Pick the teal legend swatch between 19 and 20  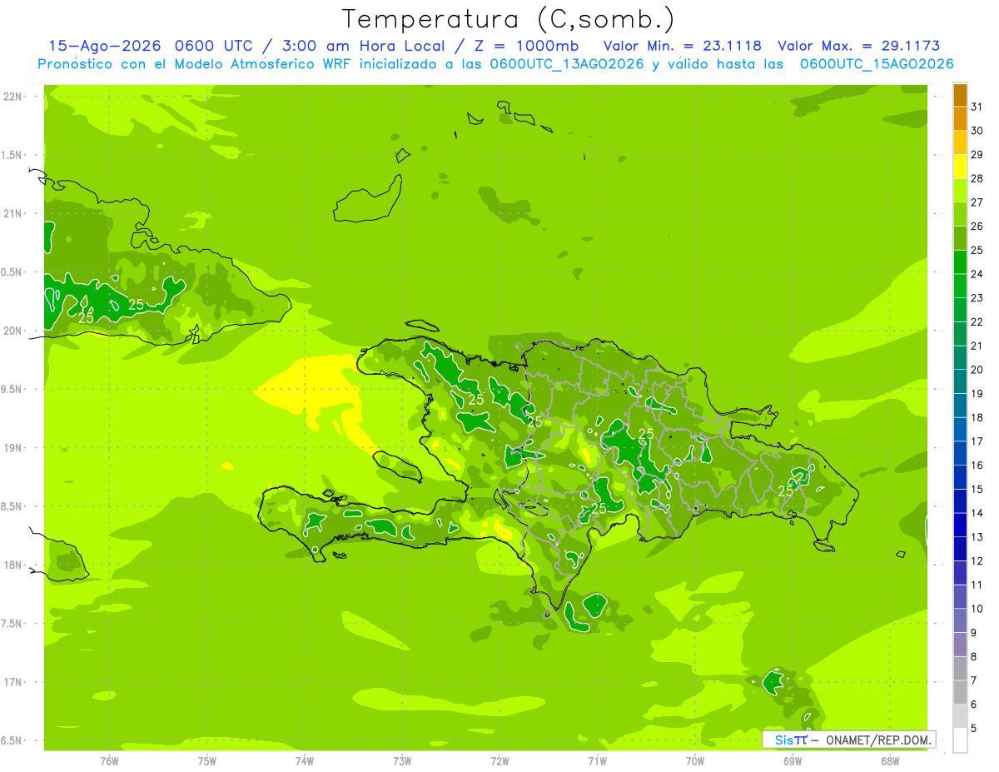coord(960,381)
